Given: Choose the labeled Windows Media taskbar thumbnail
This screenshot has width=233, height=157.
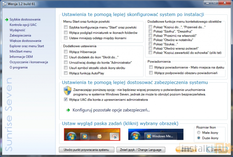Looking at the screenshot, I should coord(156,134).
